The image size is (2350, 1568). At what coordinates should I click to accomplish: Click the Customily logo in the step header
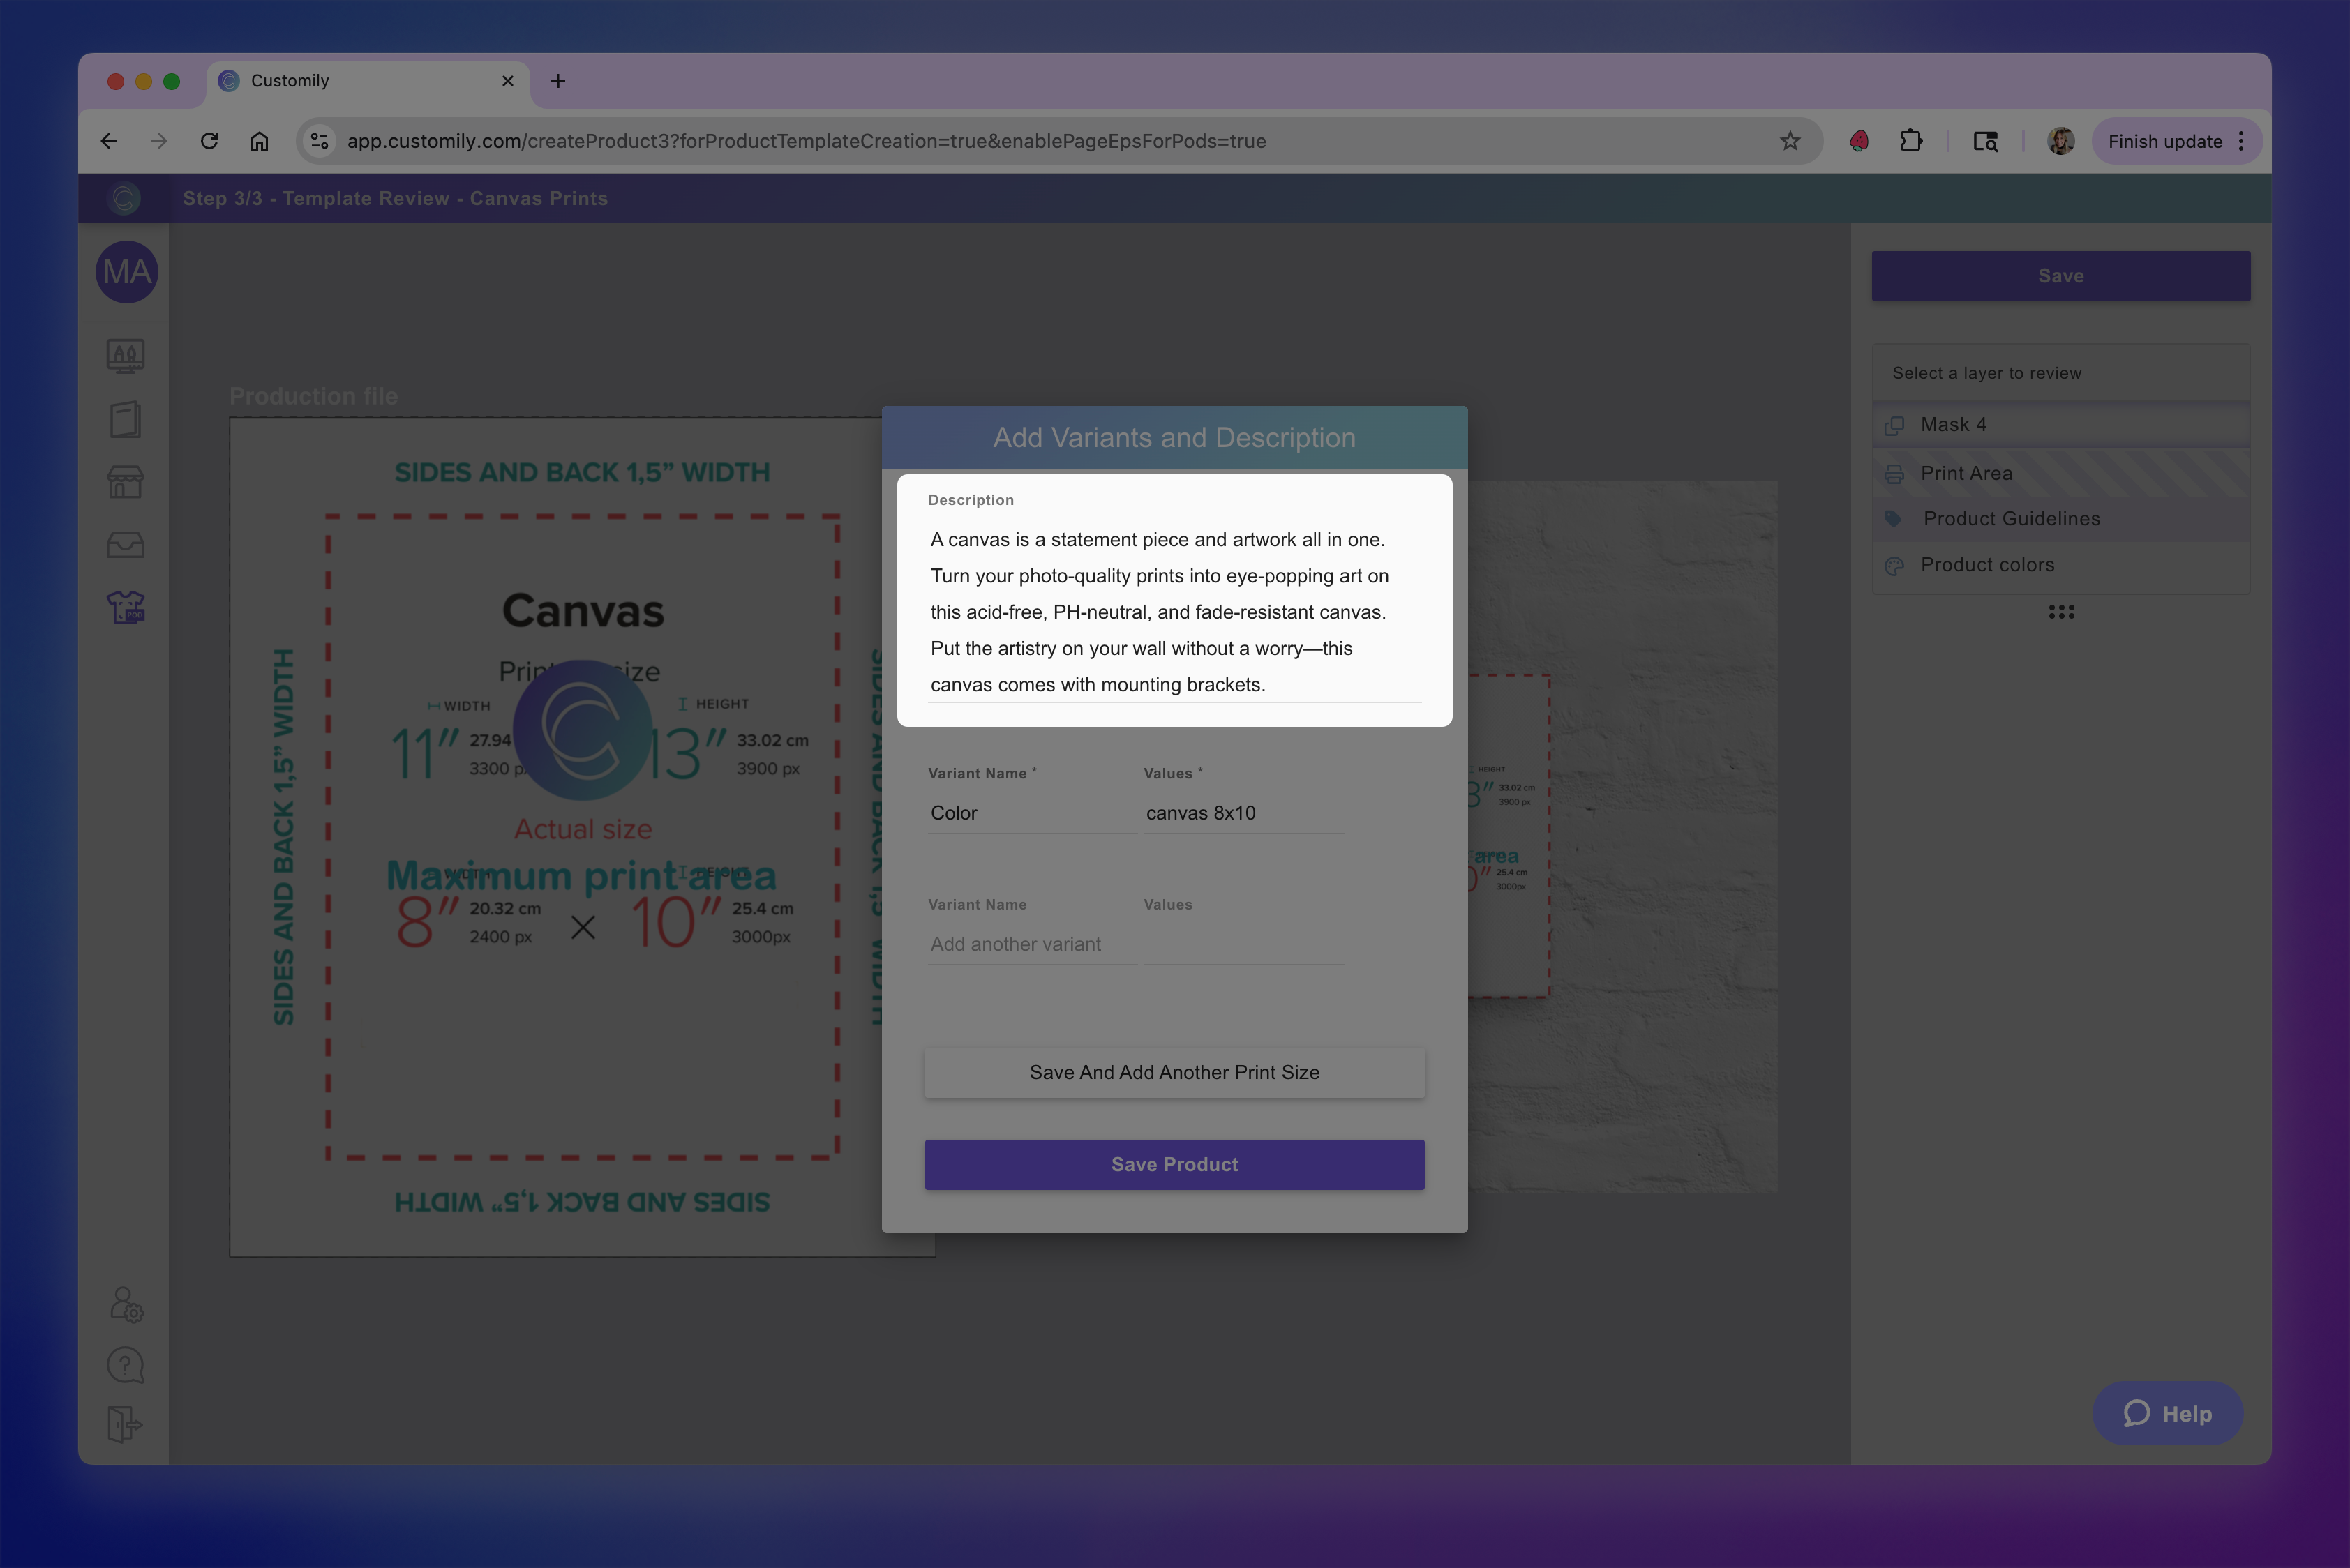click(124, 198)
